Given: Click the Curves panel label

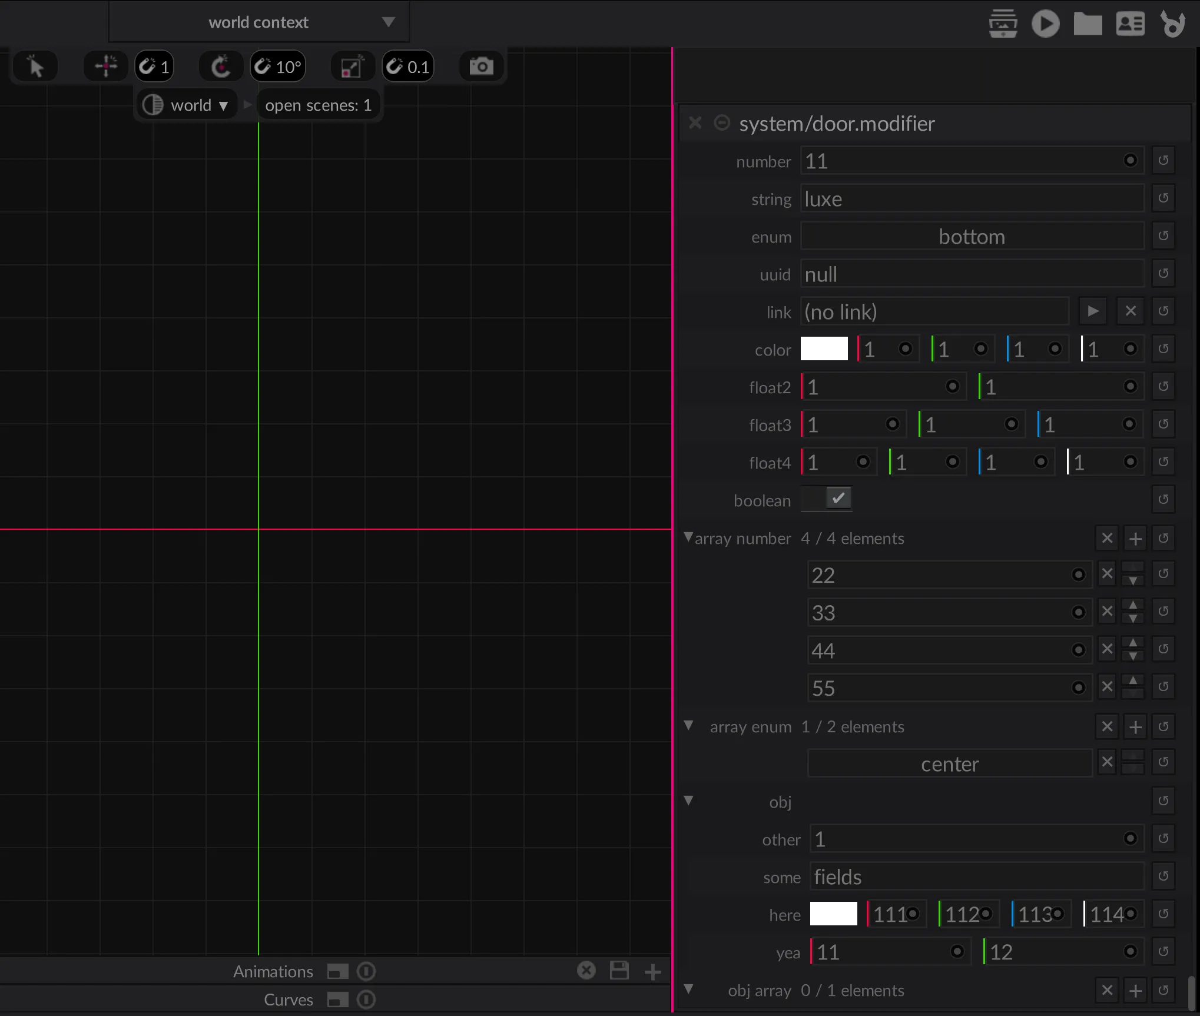Looking at the screenshot, I should pos(288,1000).
